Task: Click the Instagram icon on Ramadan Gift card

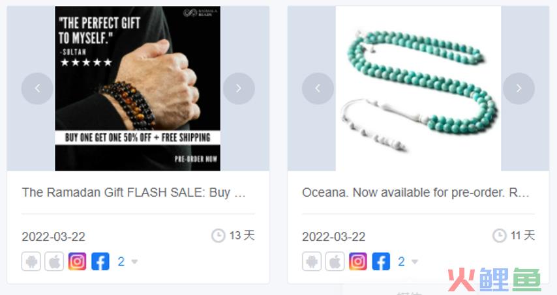Action: click(x=77, y=262)
